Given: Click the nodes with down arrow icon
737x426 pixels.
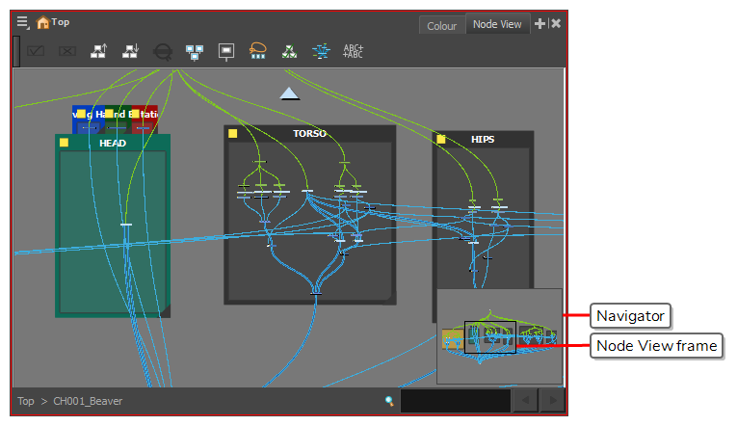Looking at the screenshot, I should 131,51.
